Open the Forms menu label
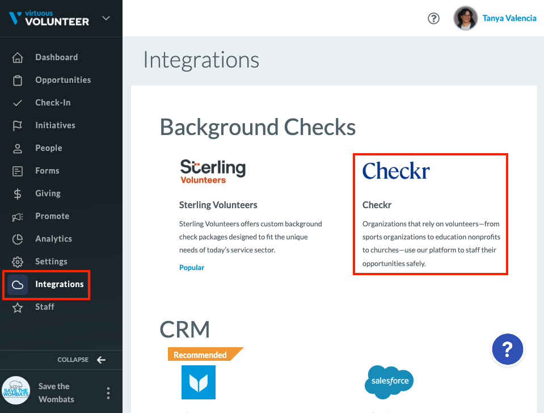The height and width of the screenshot is (413, 544). 47,171
